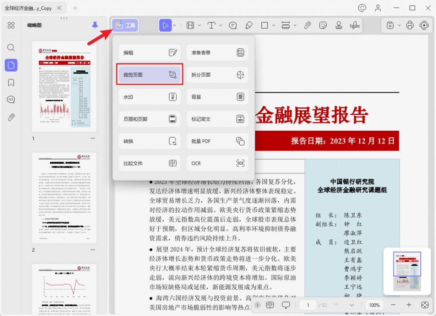Pick the Highlighter pen tool
The height and width of the screenshot is (316, 436).
[x=249, y=25]
